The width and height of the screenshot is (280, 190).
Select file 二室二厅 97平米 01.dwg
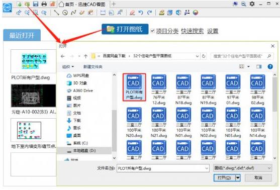(x=233, y=89)
